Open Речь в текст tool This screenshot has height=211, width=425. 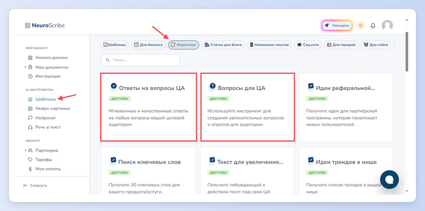[48, 127]
